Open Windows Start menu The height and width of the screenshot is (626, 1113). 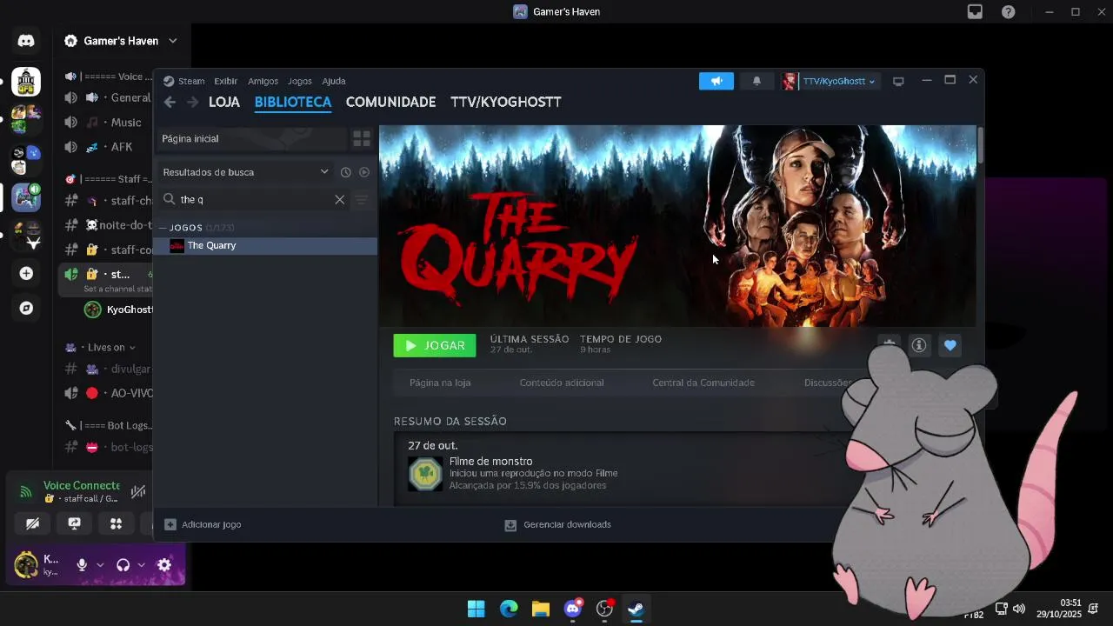pyautogui.click(x=477, y=609)
